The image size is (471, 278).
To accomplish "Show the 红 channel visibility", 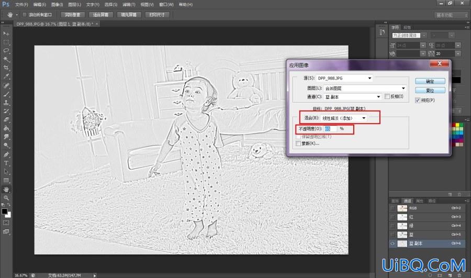I will [392, 217].
